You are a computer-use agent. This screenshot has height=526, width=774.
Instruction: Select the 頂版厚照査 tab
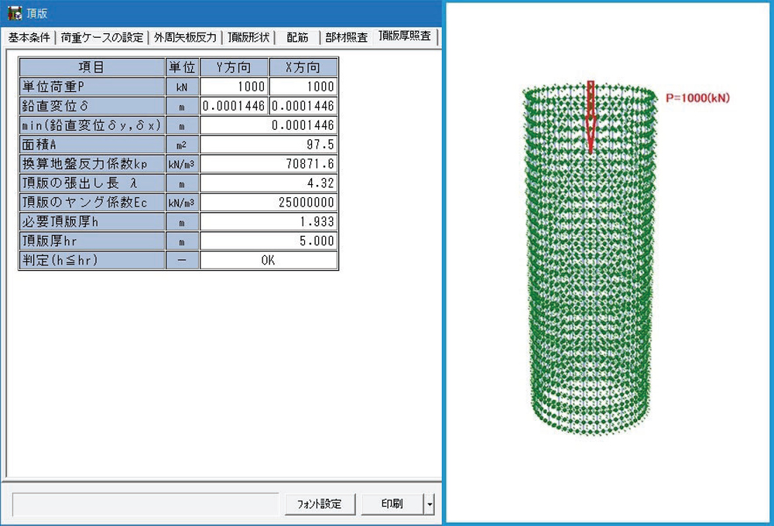pos(405,36)
